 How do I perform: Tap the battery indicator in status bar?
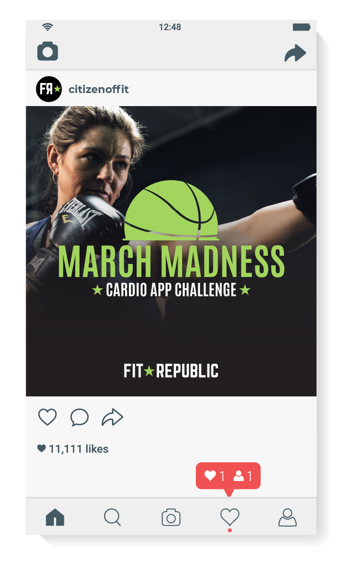(x=301, y=27)
